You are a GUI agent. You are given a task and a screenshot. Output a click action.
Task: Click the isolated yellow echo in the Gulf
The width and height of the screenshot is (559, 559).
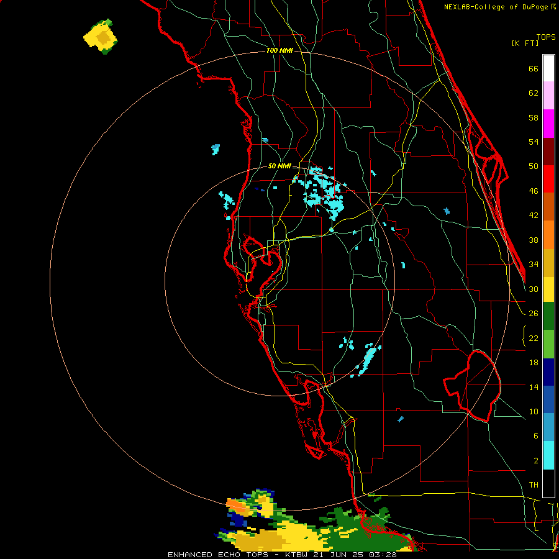tap(101, 37)
